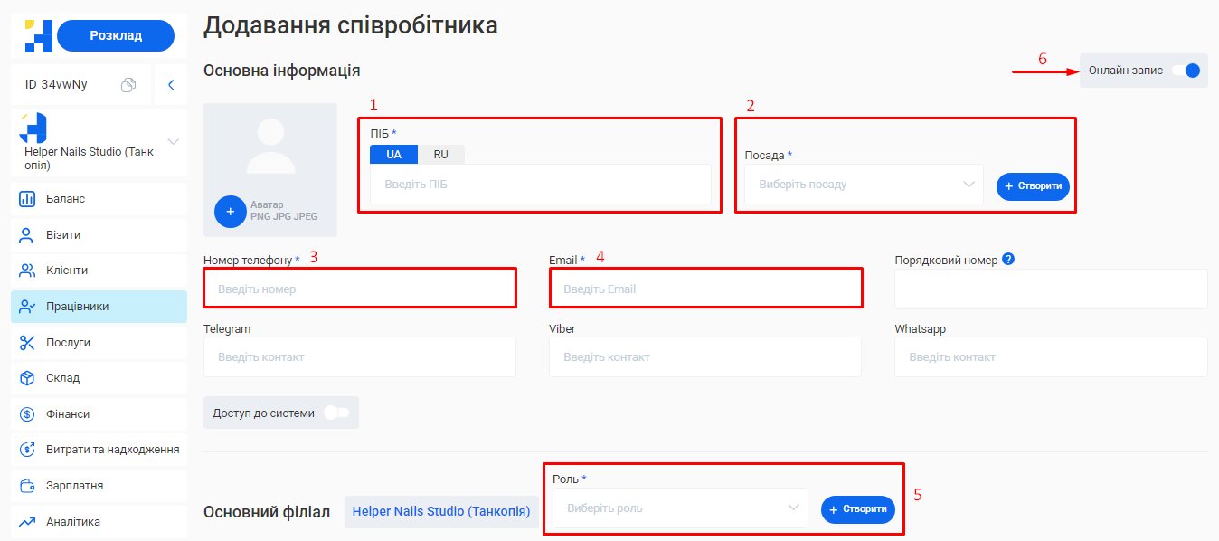This screenshot has height=541, width=1219.
Task: Create a new Посада with the Створити button
Action: (1032, 185)
